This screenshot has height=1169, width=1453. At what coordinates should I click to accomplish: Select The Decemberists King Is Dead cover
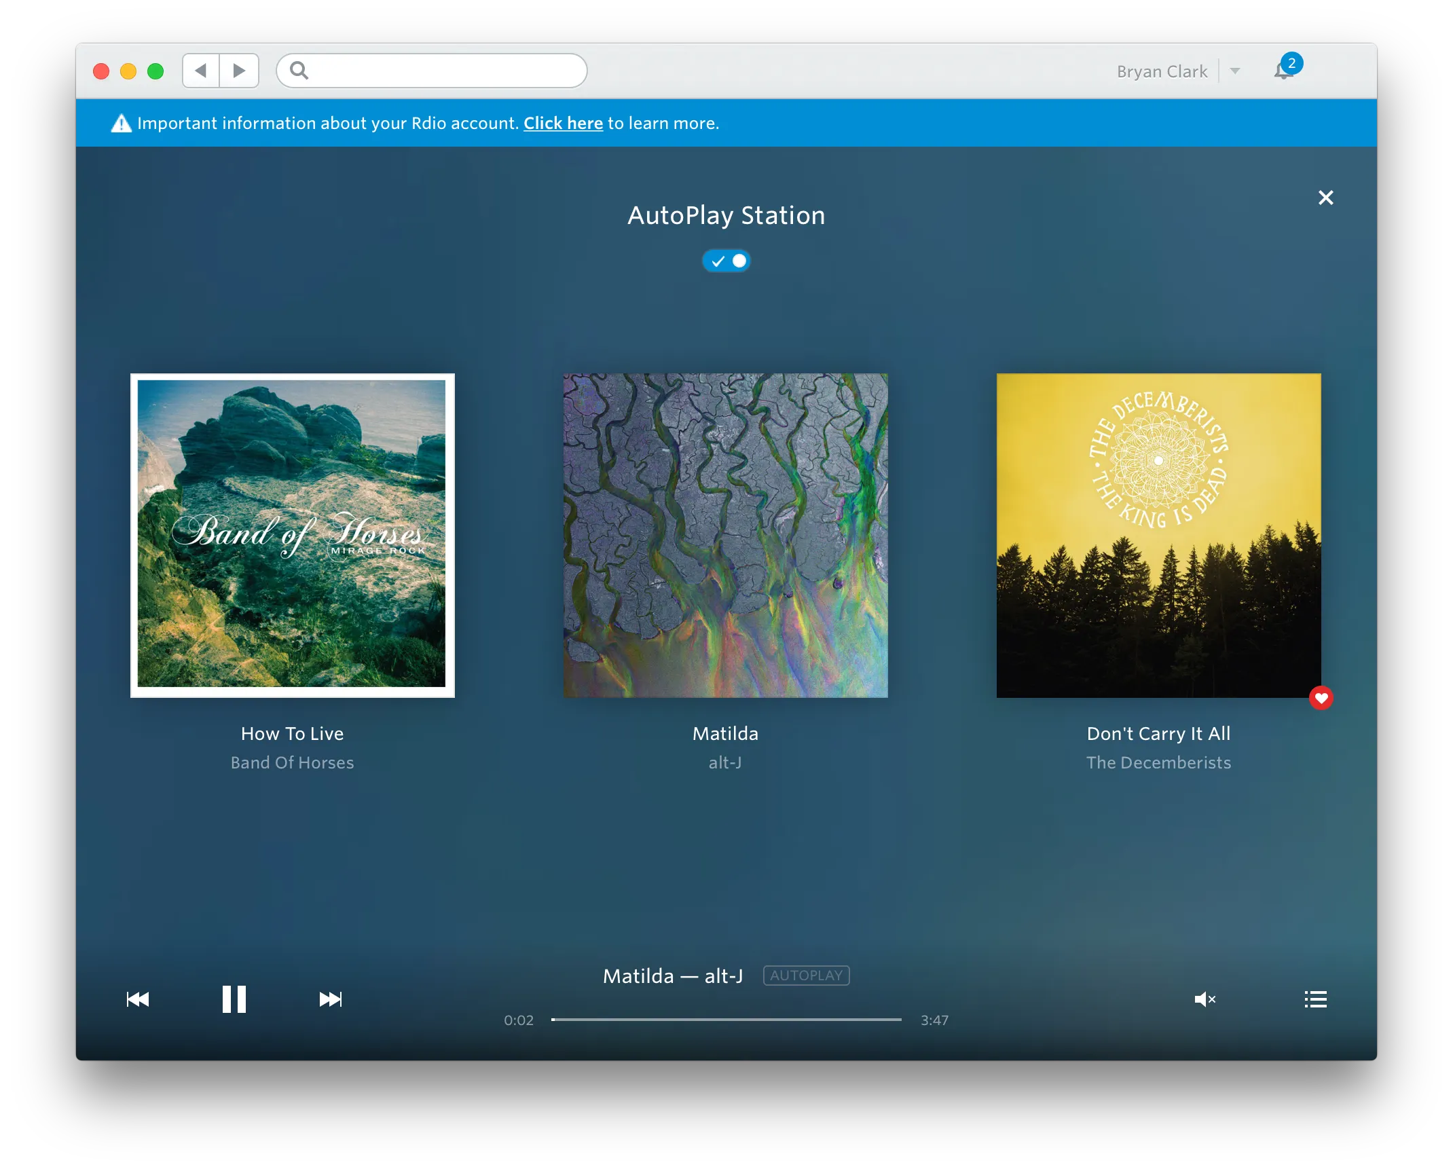tap(1158, 535)
